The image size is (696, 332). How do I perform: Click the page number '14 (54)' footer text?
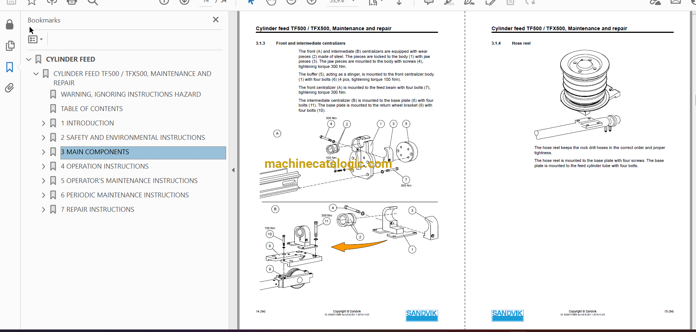pyautogui.click(x=260, y=311)
